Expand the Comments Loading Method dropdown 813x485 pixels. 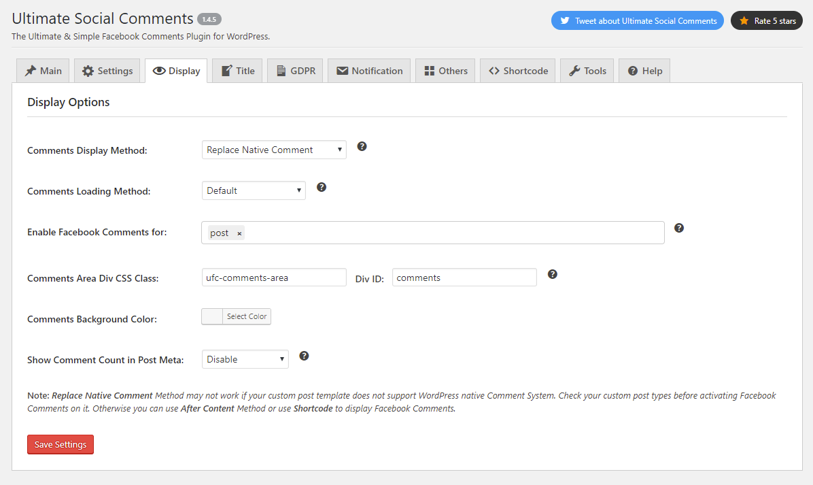coord(254,190)
